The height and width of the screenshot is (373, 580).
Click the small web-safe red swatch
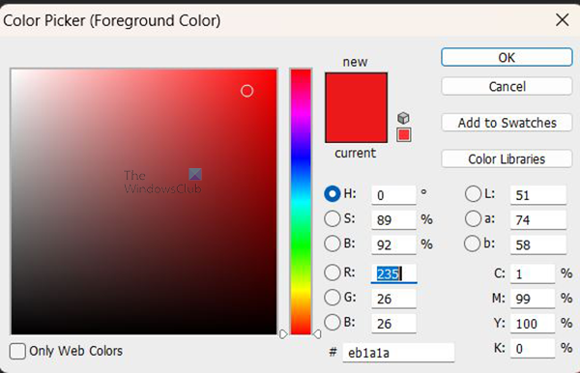click(403, 134)
